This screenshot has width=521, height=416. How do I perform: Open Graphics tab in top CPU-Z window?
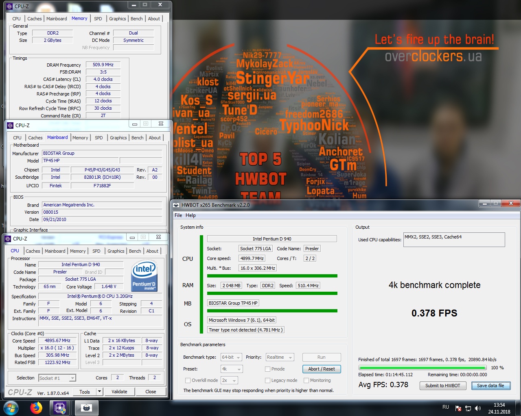(x=117, y=19)
